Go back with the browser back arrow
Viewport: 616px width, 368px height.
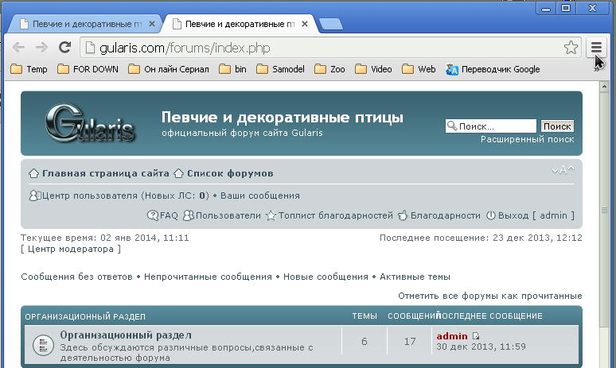19,48
